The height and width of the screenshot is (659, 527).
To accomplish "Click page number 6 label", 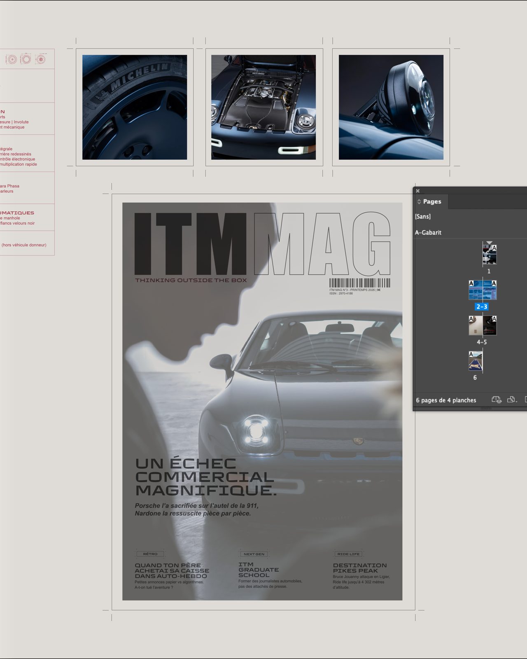I will pos(475,378).
